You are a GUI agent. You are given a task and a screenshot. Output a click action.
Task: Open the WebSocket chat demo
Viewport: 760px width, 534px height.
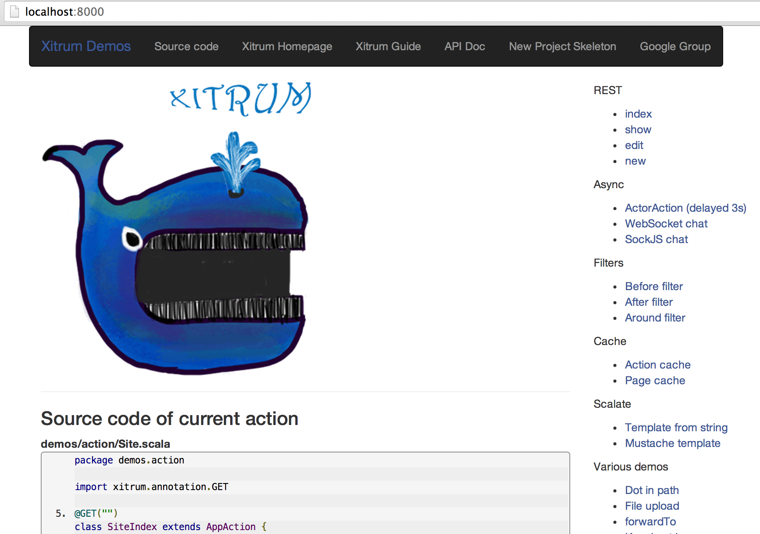tap(666, 223)
